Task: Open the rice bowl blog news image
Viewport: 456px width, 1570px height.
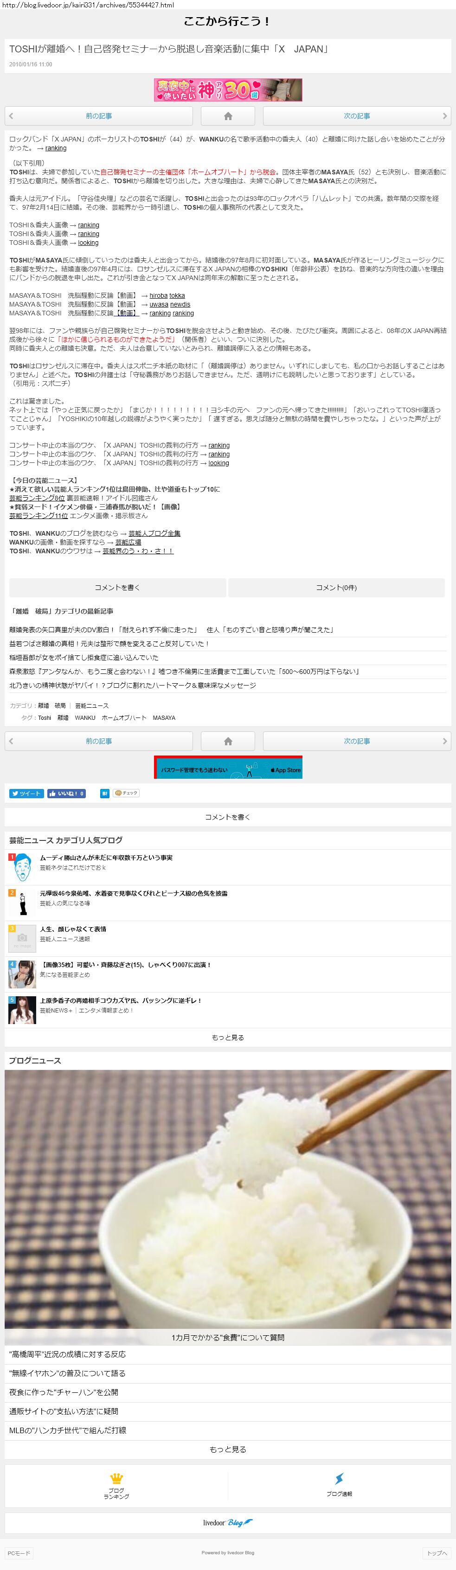Action: click(228, 1201)
